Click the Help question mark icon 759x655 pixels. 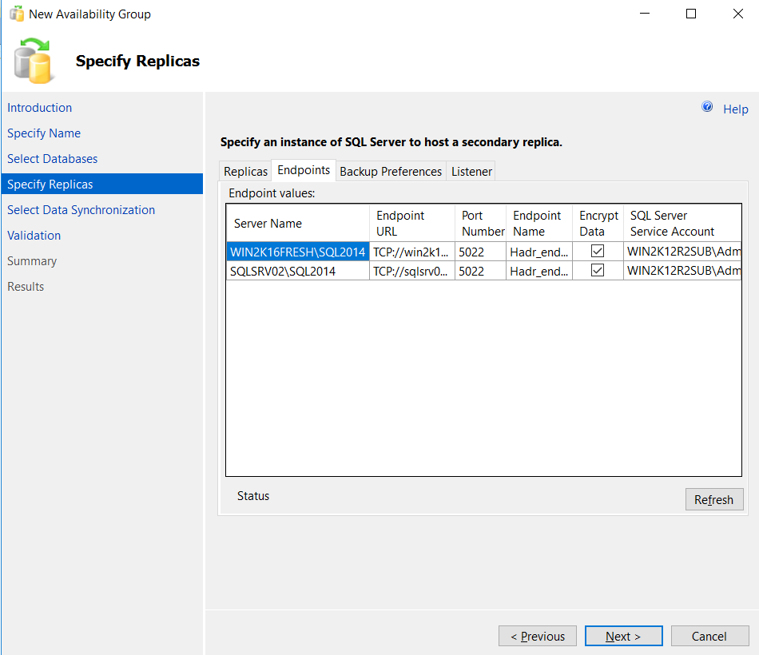(706, 106)
